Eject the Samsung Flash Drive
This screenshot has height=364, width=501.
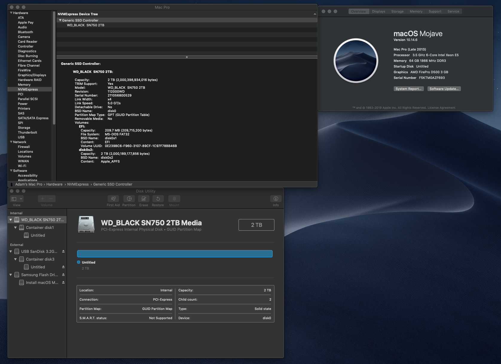63,275
